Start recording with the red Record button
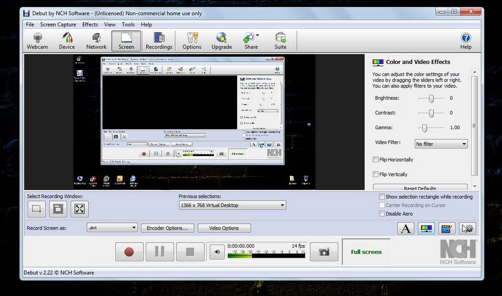 tap(129, 252)
